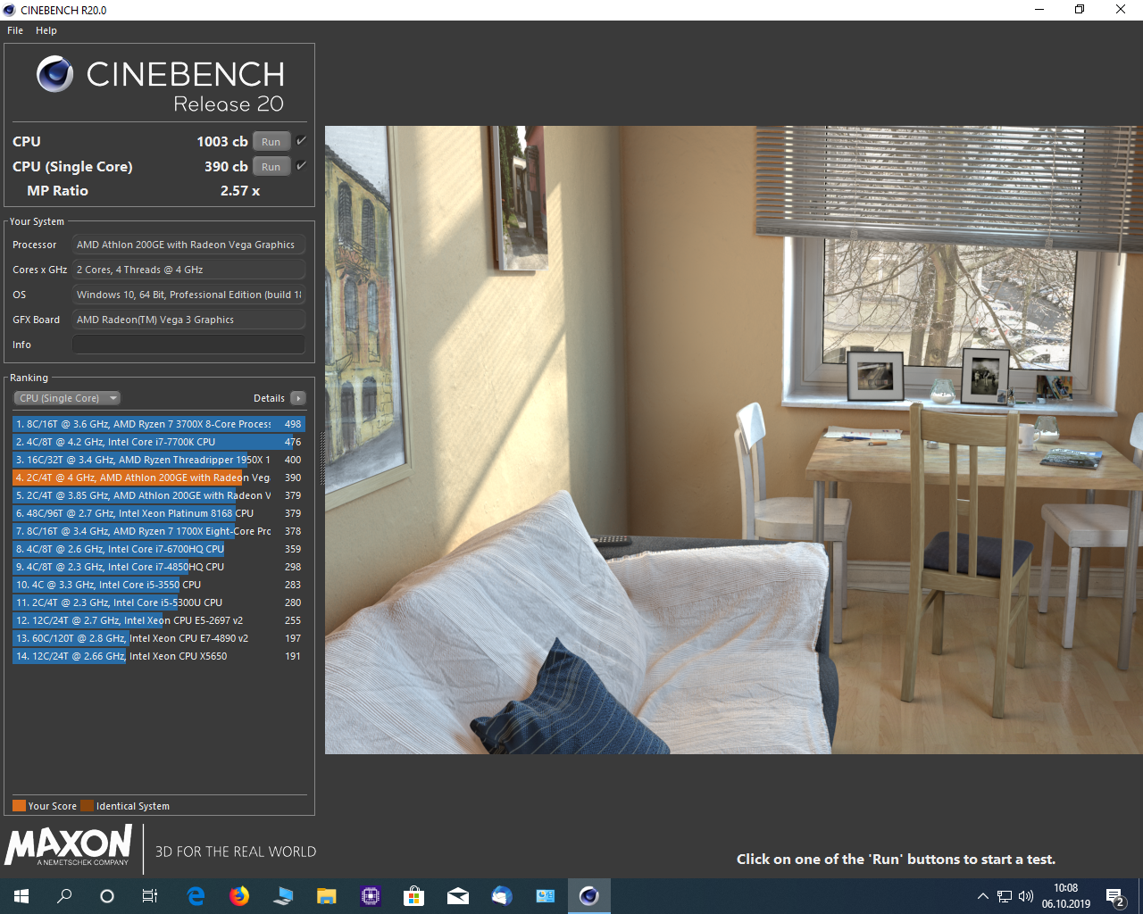The height and width of the screenshot is (914, 1143).
Task: Run the CPU (Single Core) test
Action: tap(271, 167)
